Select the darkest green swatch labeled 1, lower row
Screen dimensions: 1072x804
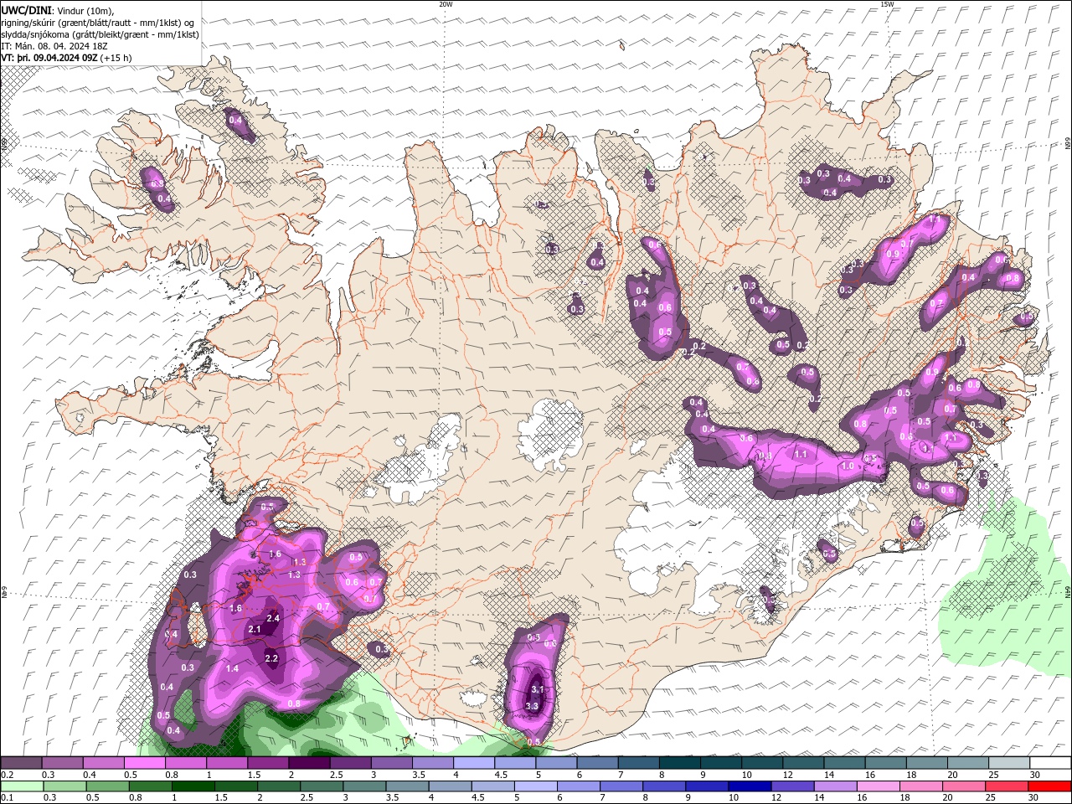coord(193,786)
